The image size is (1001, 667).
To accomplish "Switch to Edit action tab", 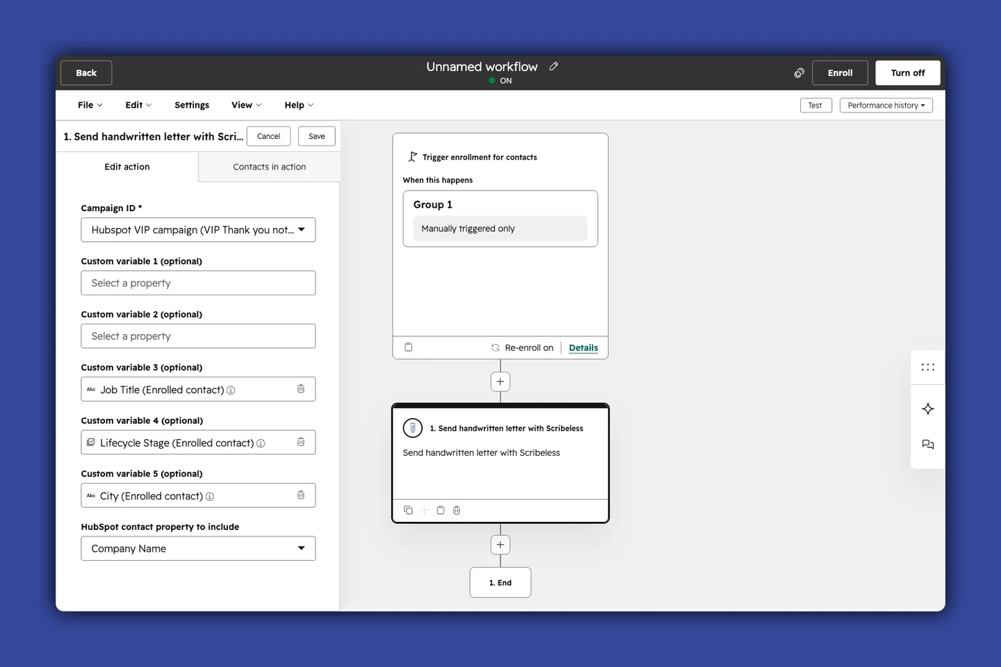I will (x=127, y=167).
